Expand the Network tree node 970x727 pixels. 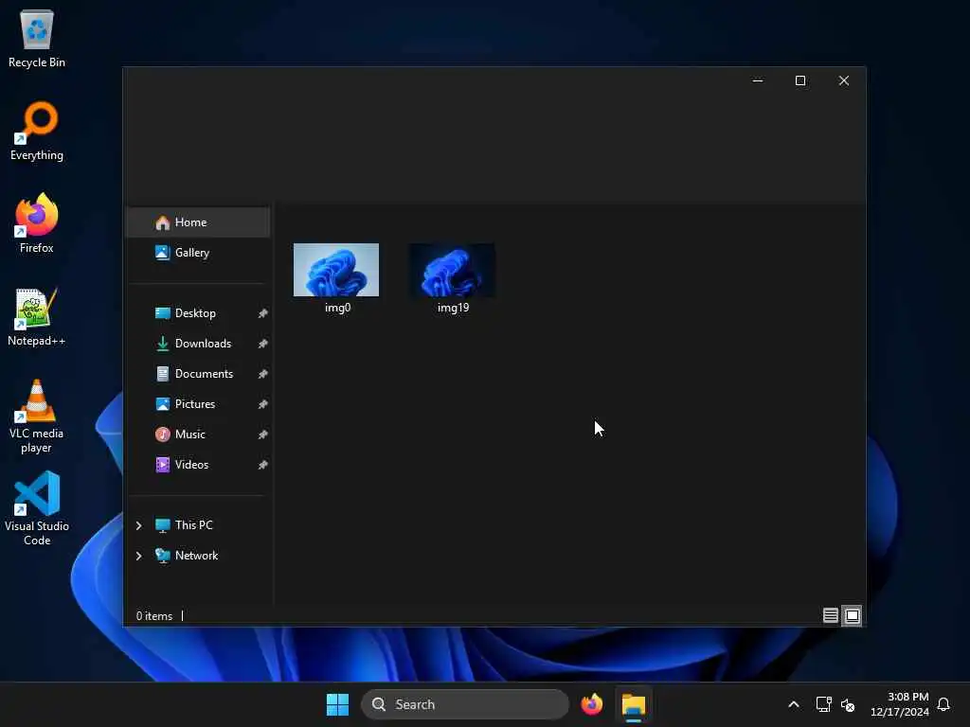point(138,556)
